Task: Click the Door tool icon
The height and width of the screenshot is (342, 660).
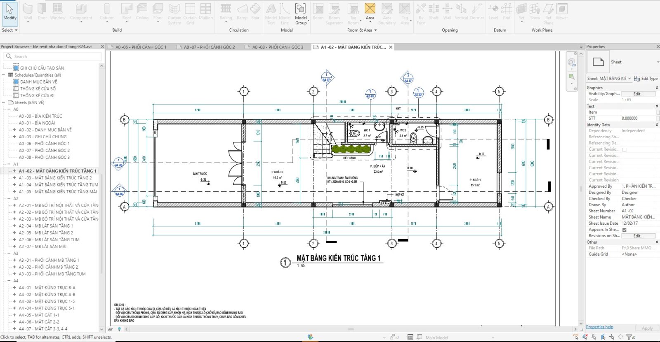Action: pyautogui.click(x=42, y=9)
